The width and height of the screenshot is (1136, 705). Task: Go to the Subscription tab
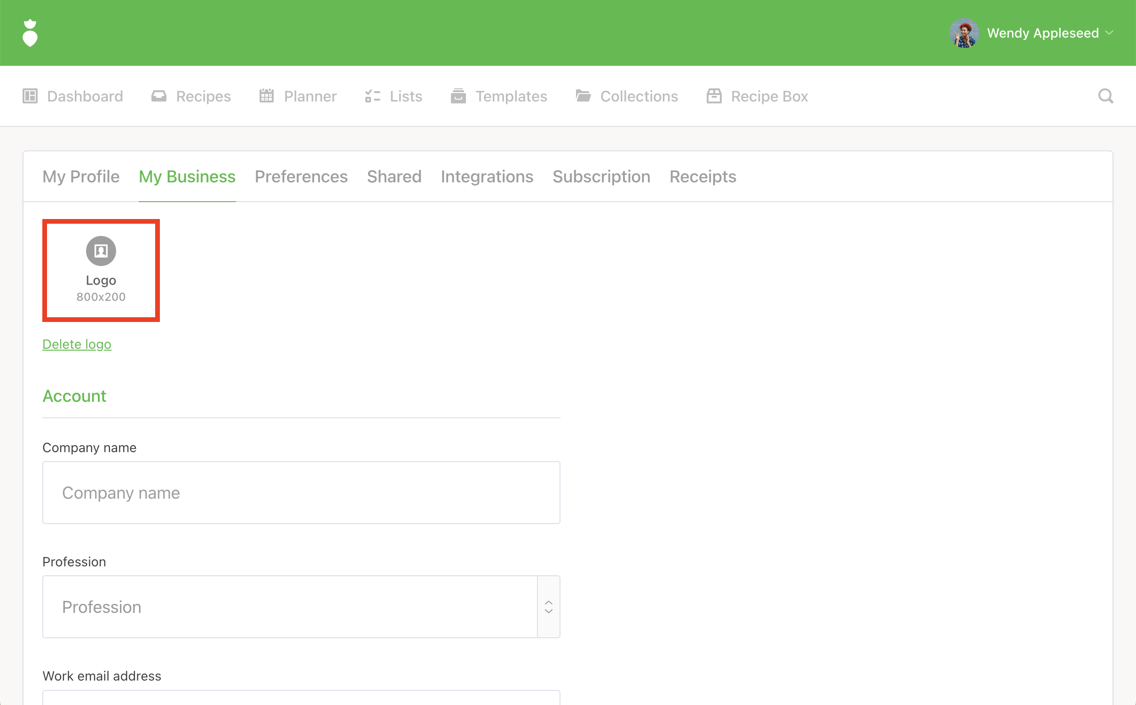click(x=601, y=177)
